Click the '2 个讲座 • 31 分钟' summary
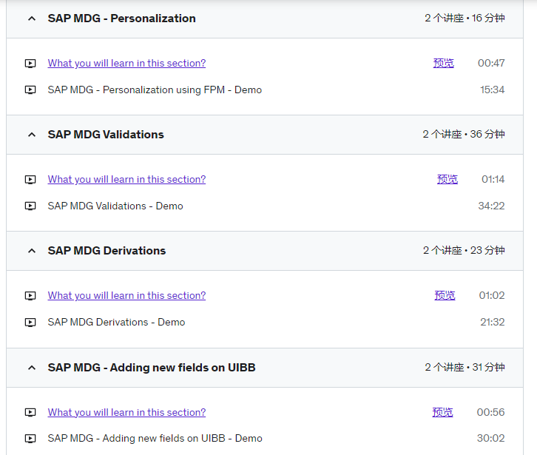The height and width of the screenshot is (455, 537). [x=465, y=367]
